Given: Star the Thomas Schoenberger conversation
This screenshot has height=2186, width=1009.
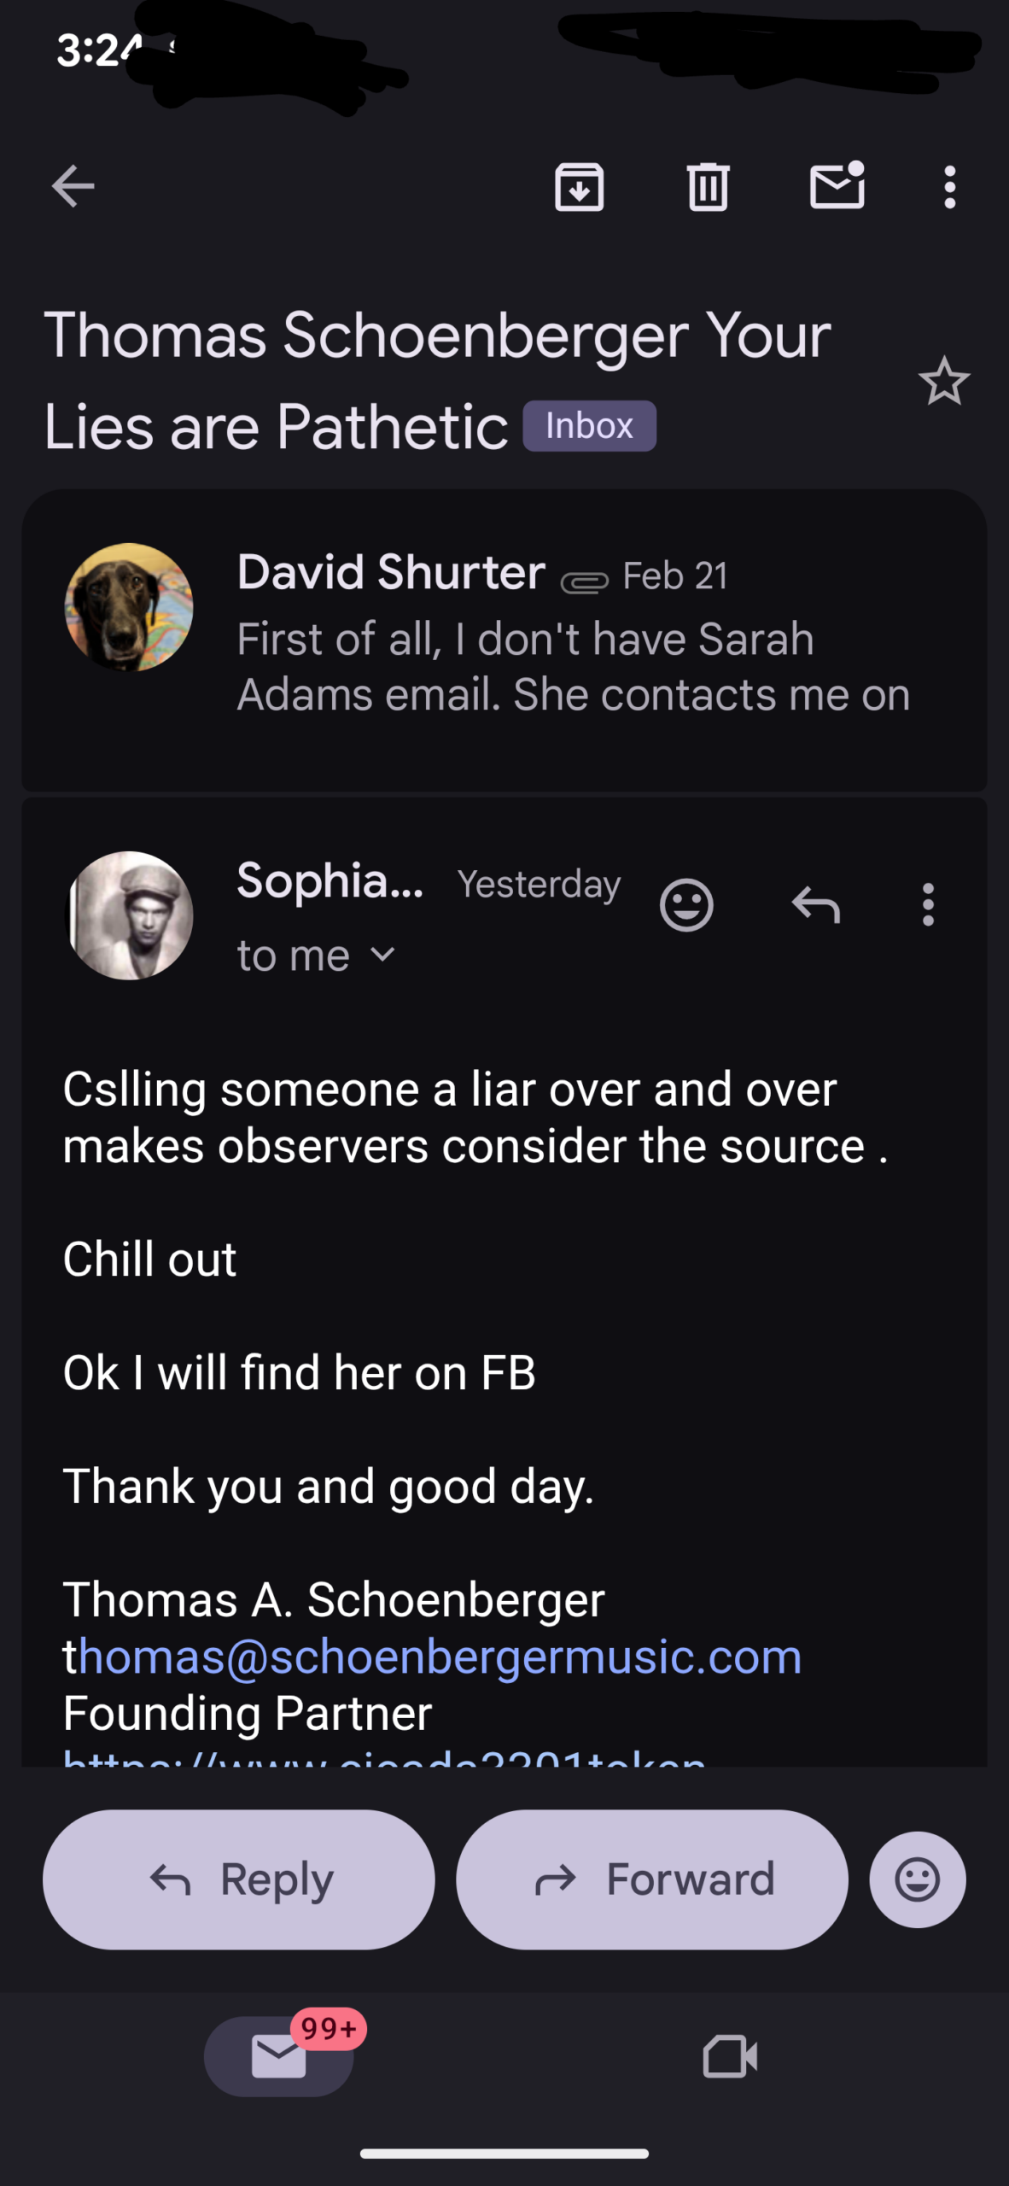Looking at the screenshot, I should click(943, 381).
